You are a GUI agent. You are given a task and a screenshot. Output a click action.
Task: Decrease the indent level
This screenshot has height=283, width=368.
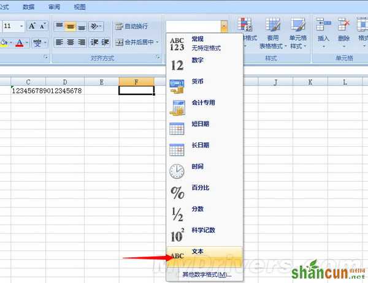coord(94,42)
